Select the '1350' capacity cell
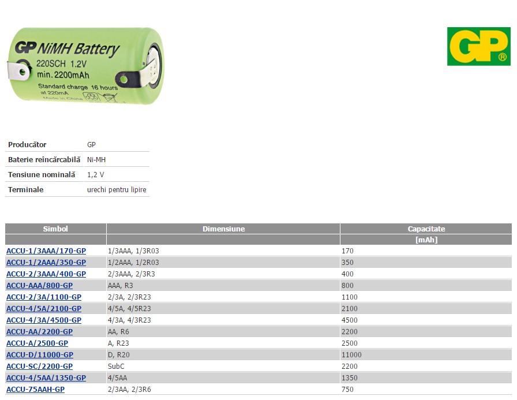517x400 pixels. coord(426,378)
